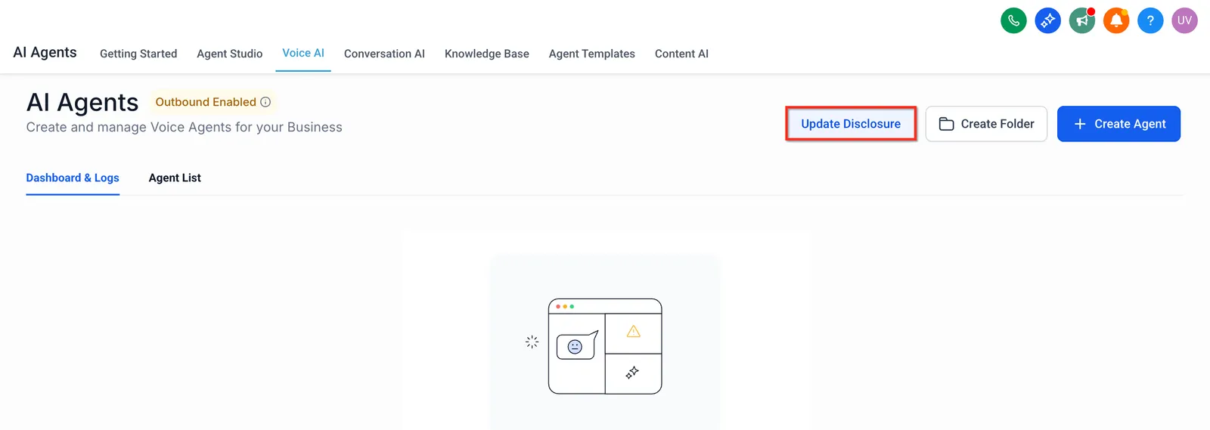
Task: Open the Getting Started menu item
Action: pyautogui.click(x=138, y=54)
